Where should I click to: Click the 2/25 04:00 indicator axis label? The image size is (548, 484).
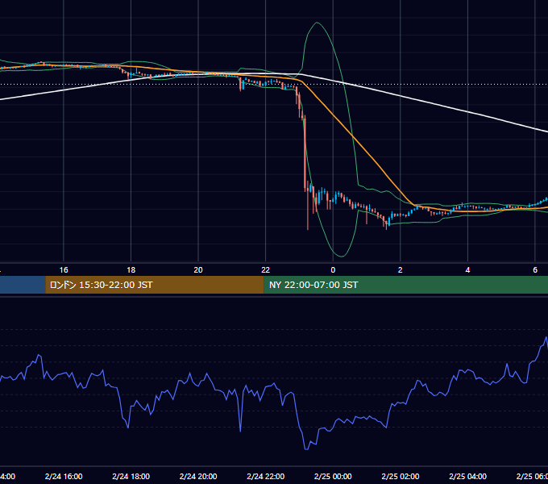(467, 476)
